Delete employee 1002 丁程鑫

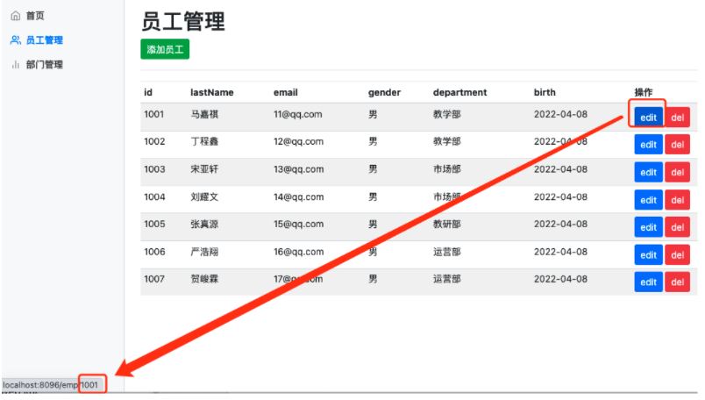[x=677, y=145]
